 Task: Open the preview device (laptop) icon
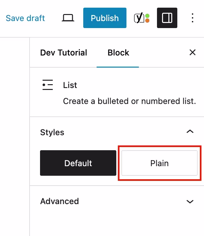pyautogui.click(x=68, y=18)
